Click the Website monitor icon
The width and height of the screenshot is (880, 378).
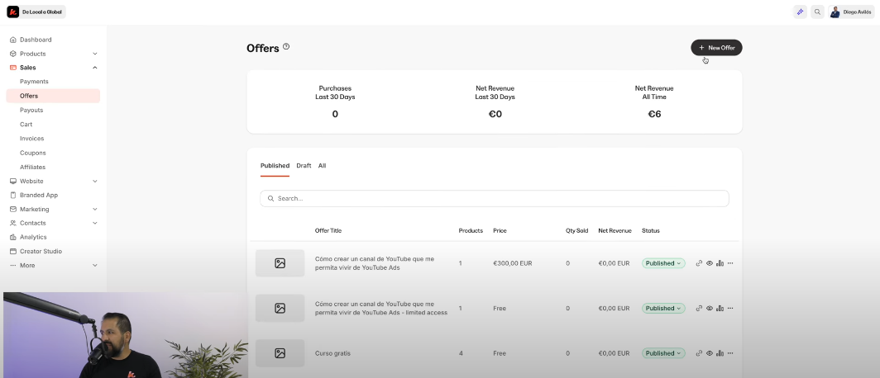pos(13,182)
